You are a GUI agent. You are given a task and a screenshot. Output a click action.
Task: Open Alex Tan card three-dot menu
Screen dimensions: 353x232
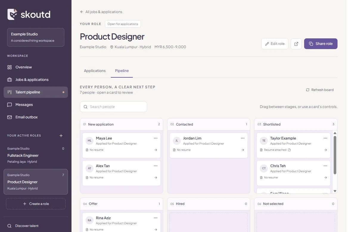click(x=155, y=166)
